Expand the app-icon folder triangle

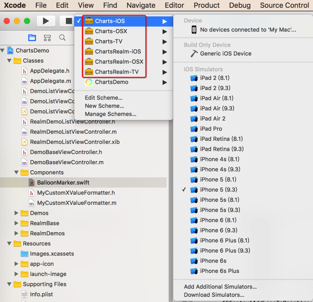click(x=16, y=264)
